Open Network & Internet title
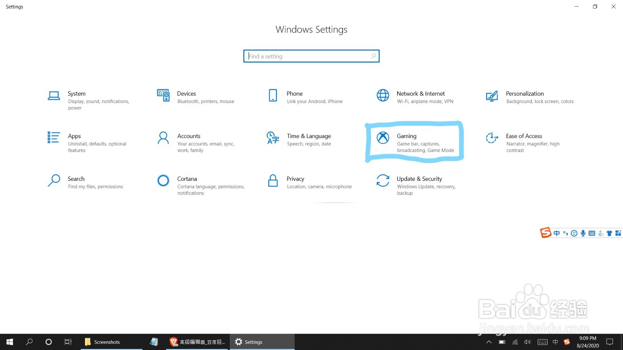 421,94
